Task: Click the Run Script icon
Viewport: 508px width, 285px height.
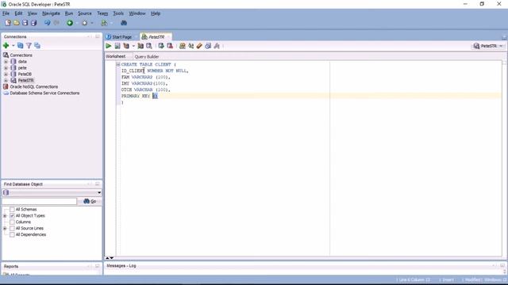Action: click(117, 46)
